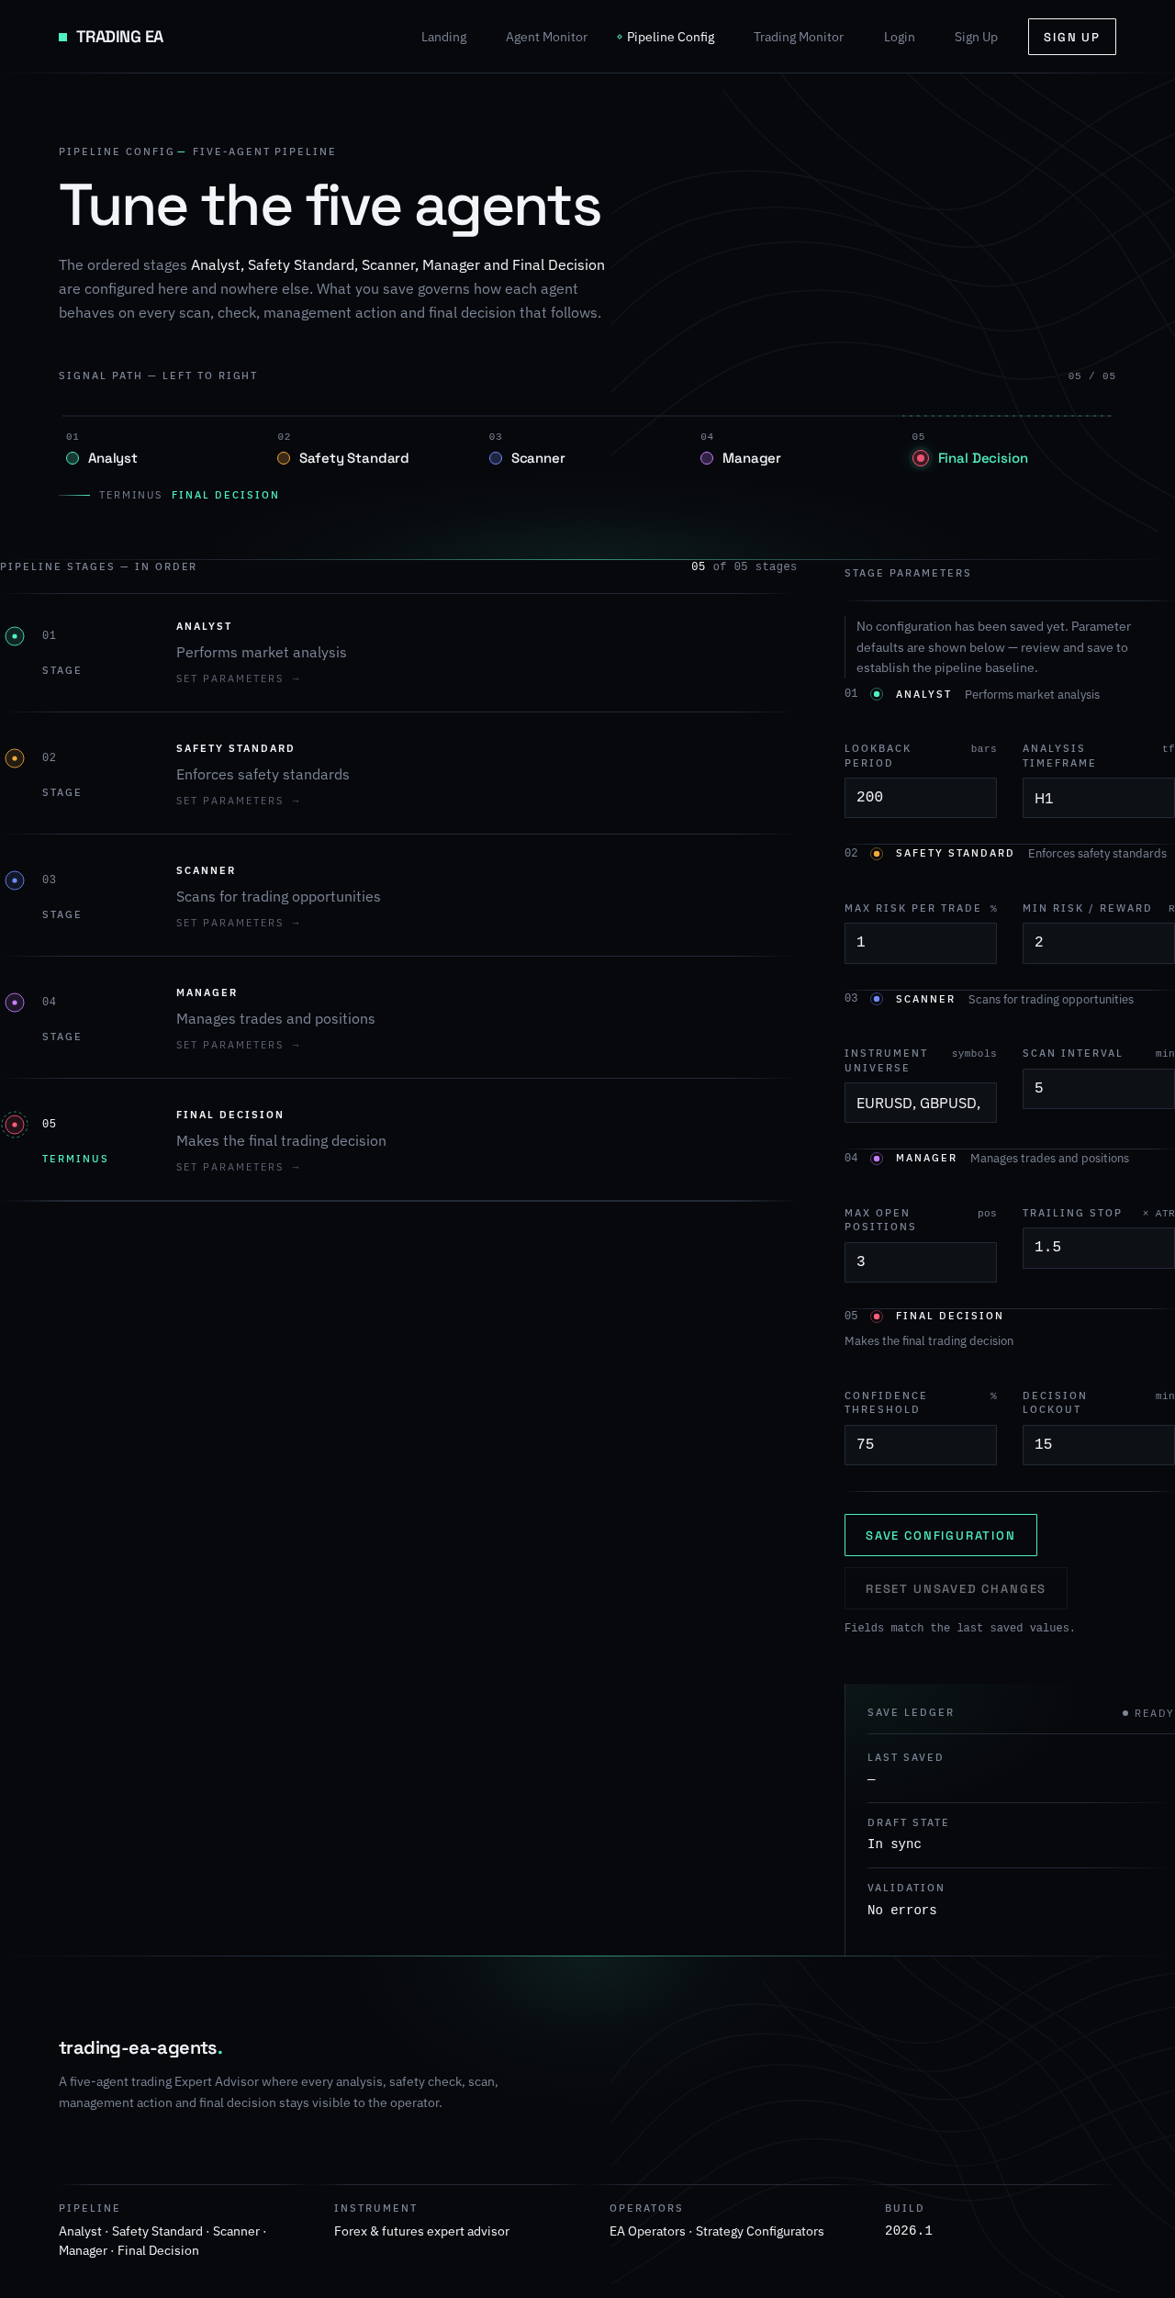
Task: Focus the Max Open Positions field
Action: [x=921, y=1262]
